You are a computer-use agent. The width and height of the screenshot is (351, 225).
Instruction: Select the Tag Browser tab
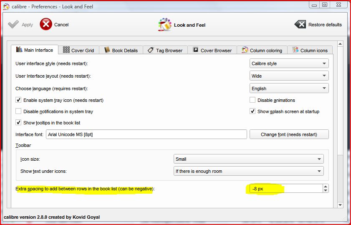tap(165, 50)
